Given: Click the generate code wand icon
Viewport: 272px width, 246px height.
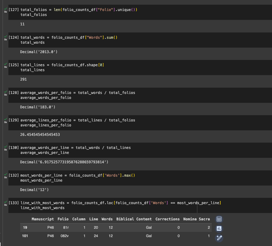Looking at the screenshot, I should 219,238.
